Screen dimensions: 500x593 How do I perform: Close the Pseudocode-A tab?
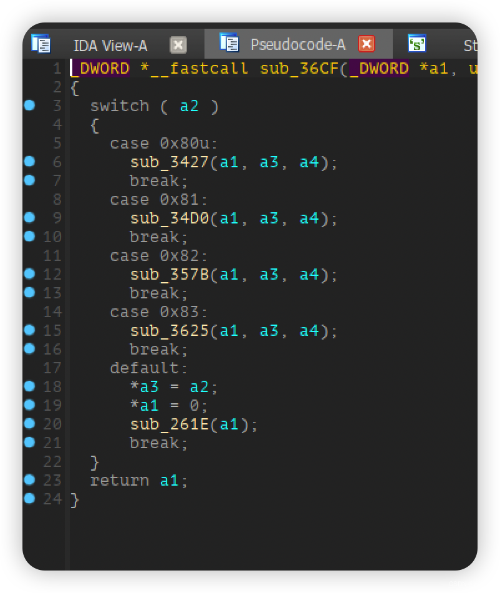click(367, 44)
